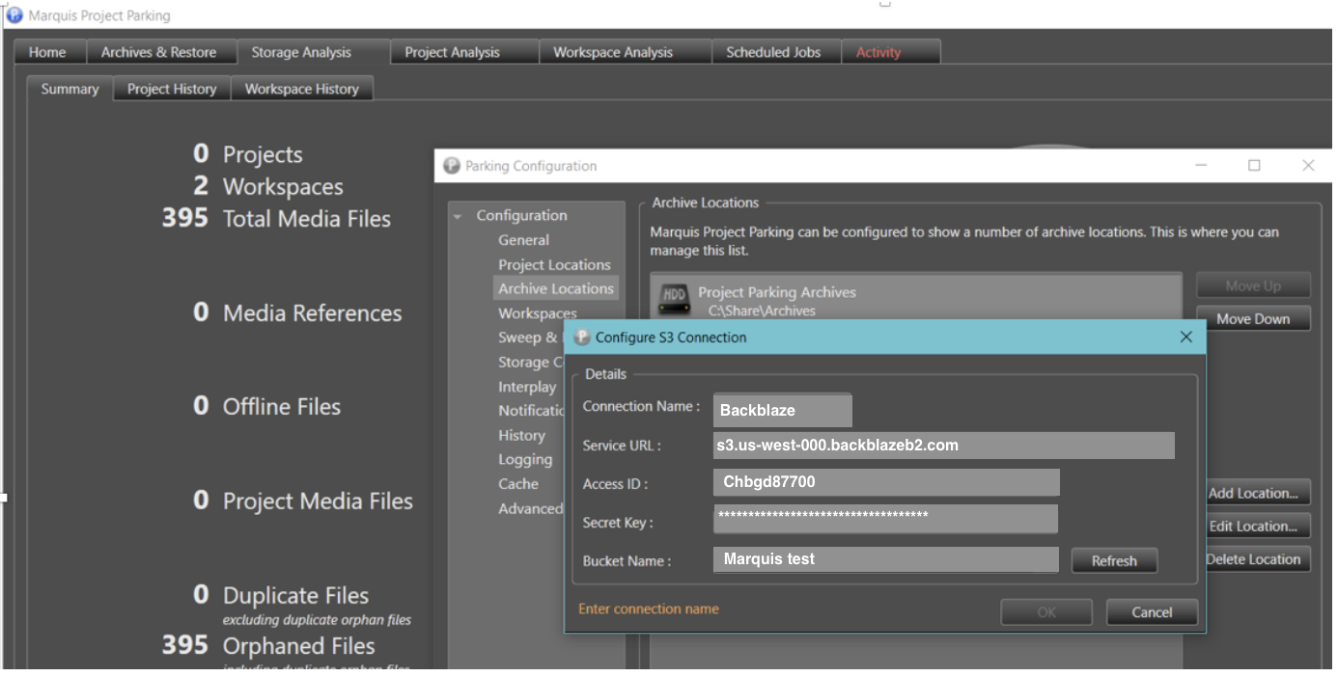The image size is (1338, 677).
Task: Select Interplay in configuration tree
Action: [x=527, y=387]
